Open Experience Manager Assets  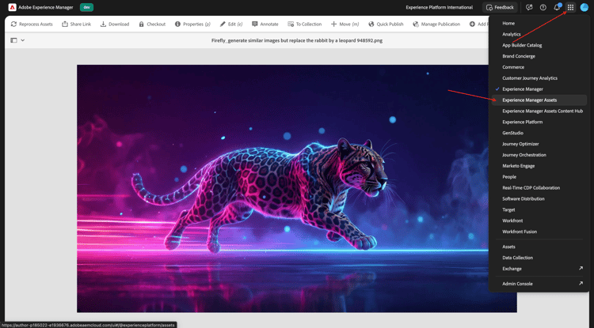pyautogui.click(x=539, y=100)
